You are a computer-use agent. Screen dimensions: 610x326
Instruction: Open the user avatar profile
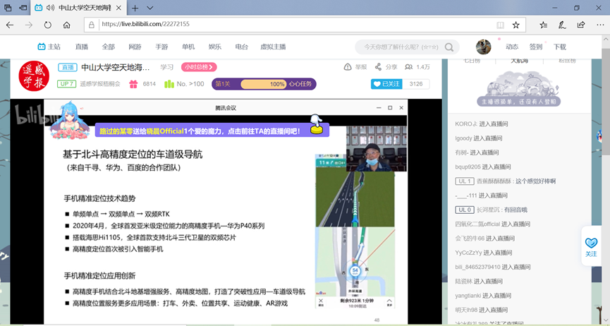pyautogui.click(x=483, y=47)
